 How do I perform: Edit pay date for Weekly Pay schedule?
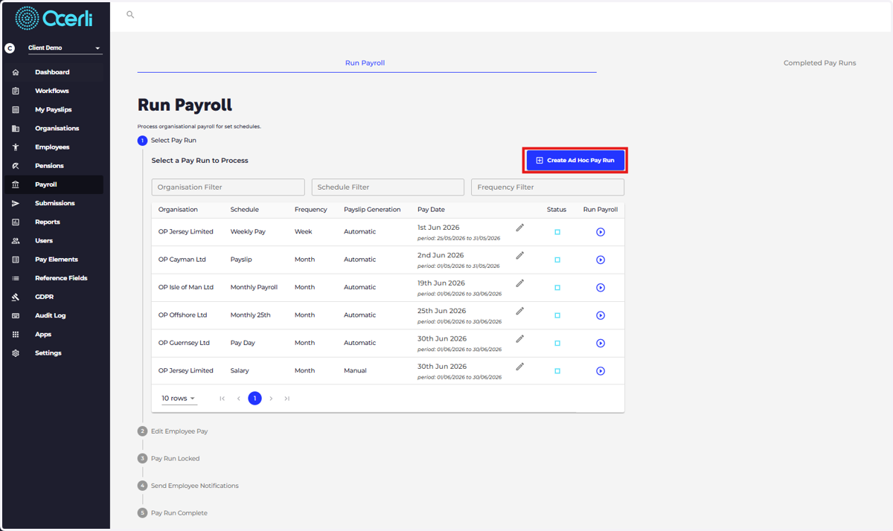point(520,227)
